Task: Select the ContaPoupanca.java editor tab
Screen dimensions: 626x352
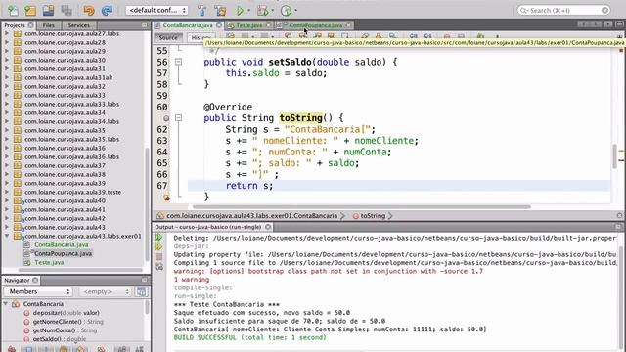Action: (315, 25)
